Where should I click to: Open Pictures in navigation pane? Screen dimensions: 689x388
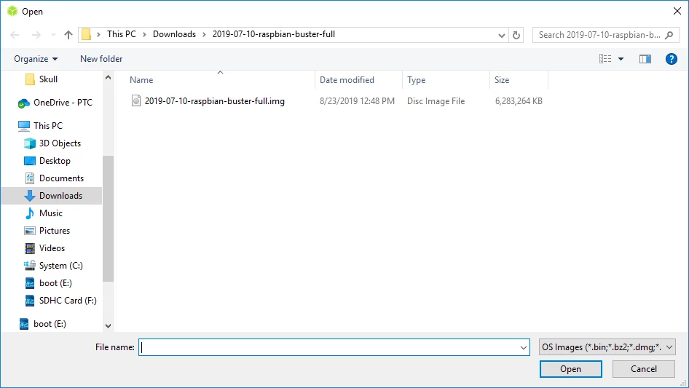tap(55, 231)
